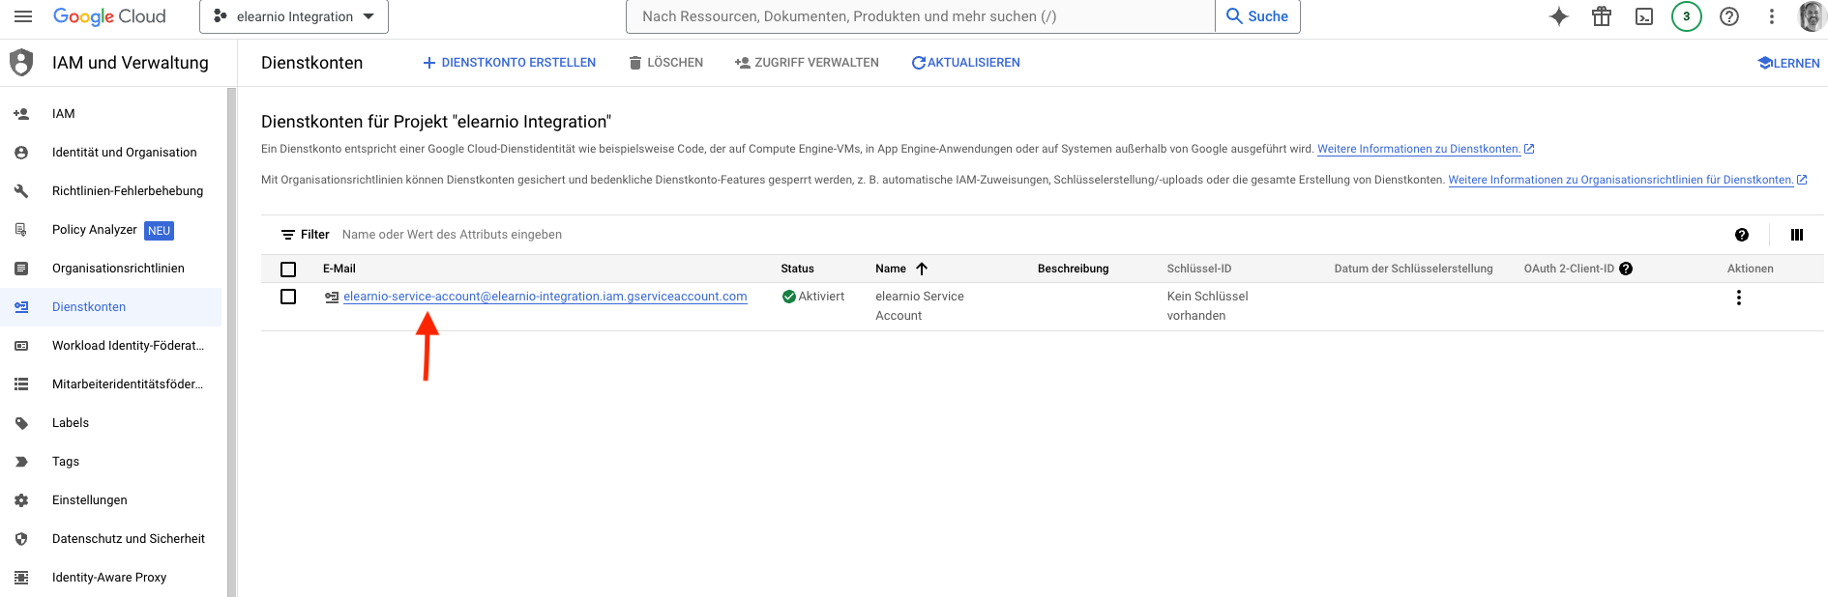Open the Gemini AI assistant sparkle icon
Viewport: 1828px width, 597px height.
point(1559,16)
